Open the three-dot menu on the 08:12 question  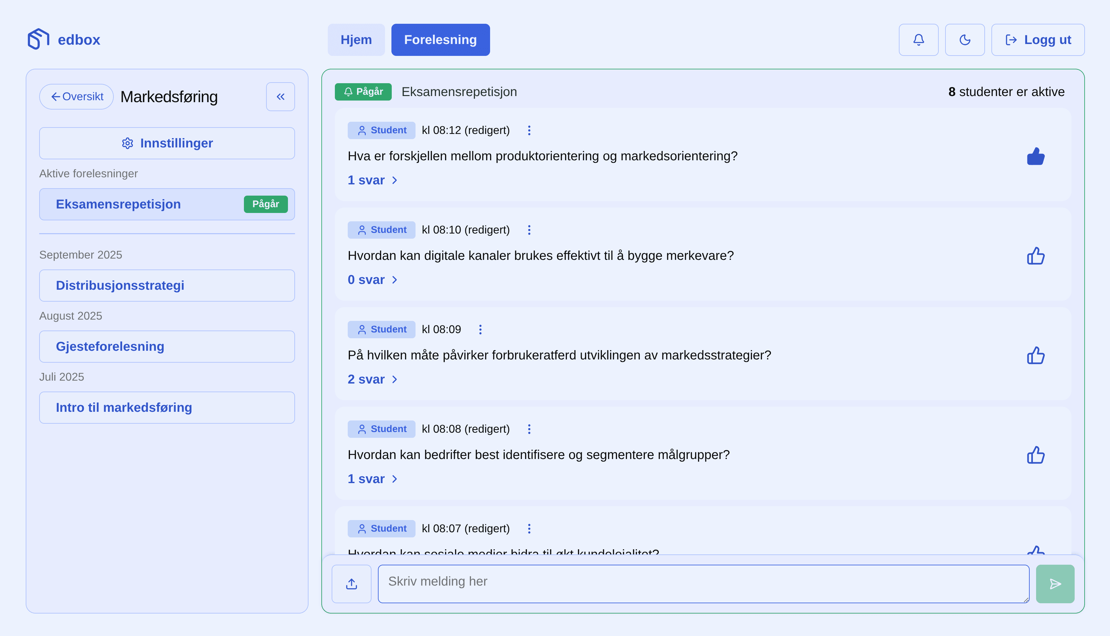[x=529, y=130]
